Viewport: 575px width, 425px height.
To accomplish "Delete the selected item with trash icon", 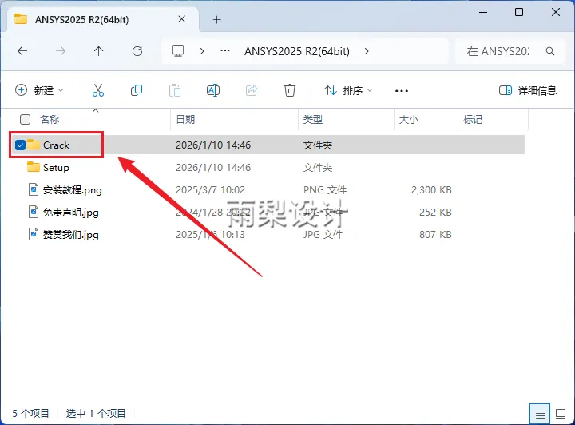I will pos(290,90).
